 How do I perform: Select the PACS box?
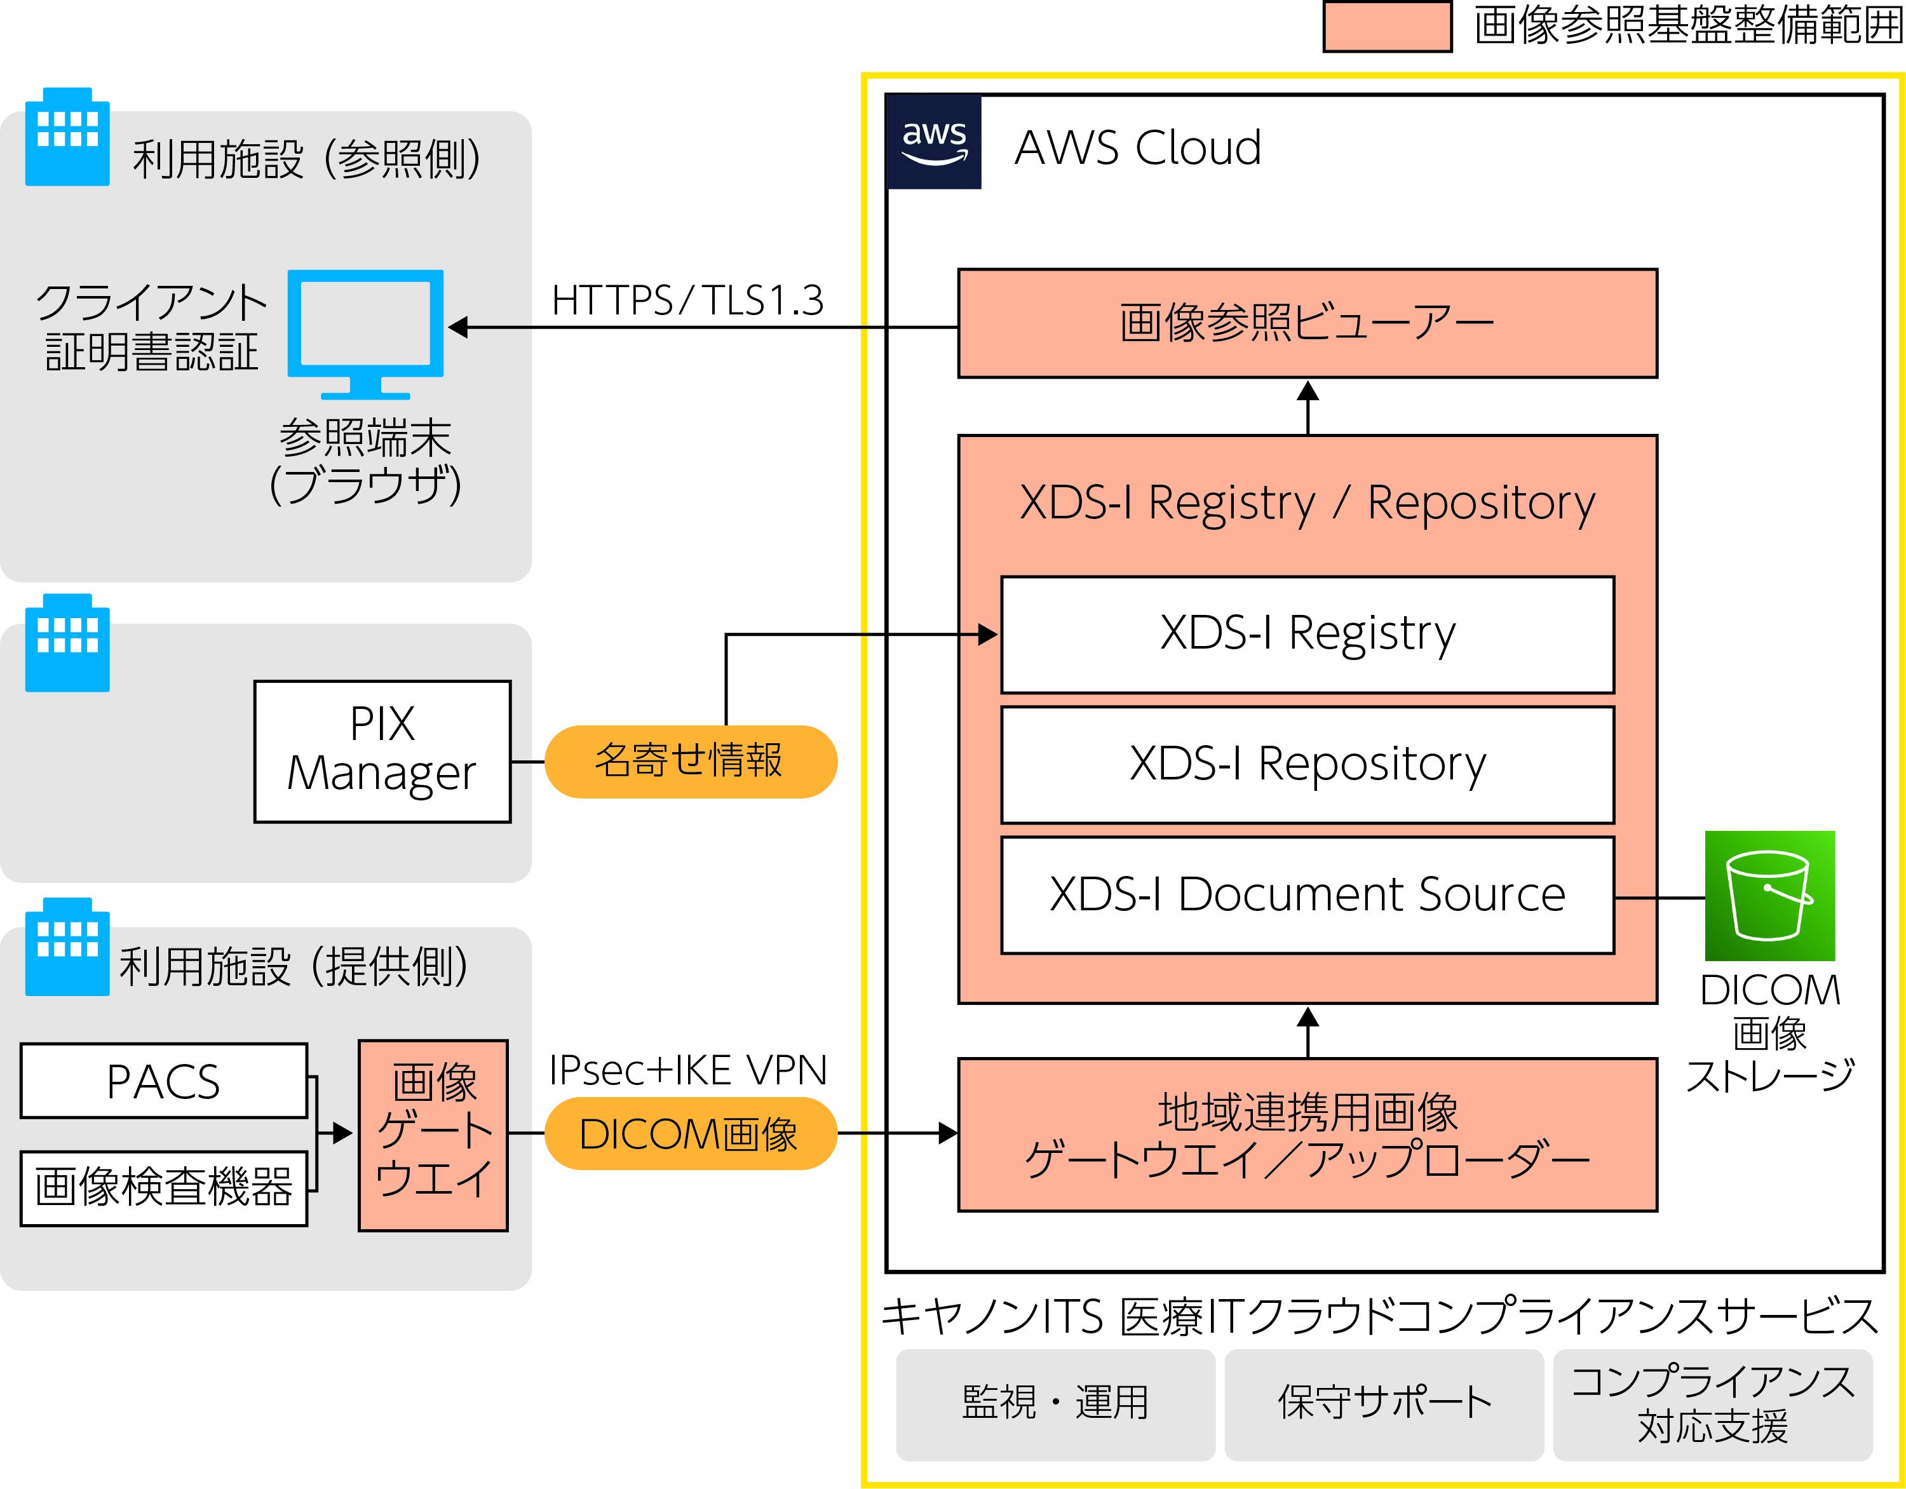tap(163, 1081)
